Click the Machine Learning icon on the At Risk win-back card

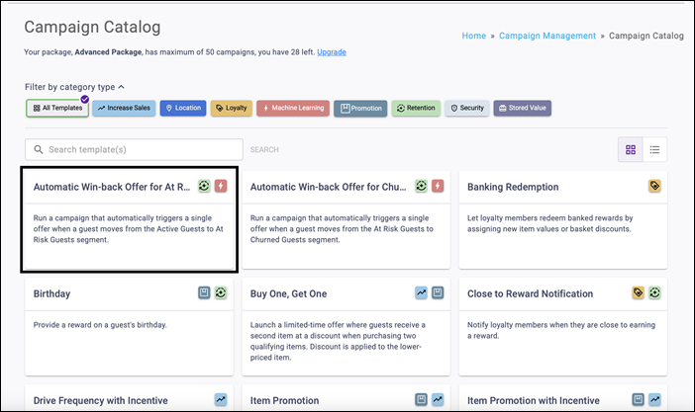tap(221, 186)
